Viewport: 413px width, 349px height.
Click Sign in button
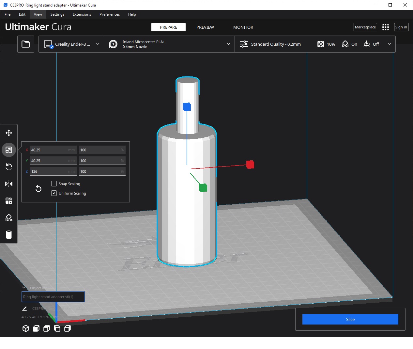(401, 27)
